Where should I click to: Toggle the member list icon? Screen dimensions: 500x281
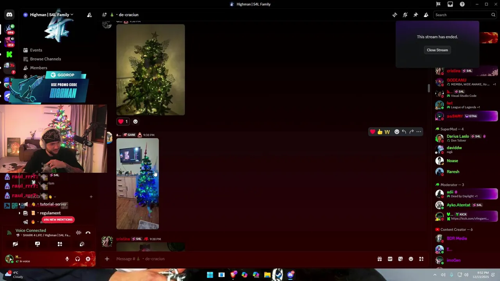click(426, 15)
